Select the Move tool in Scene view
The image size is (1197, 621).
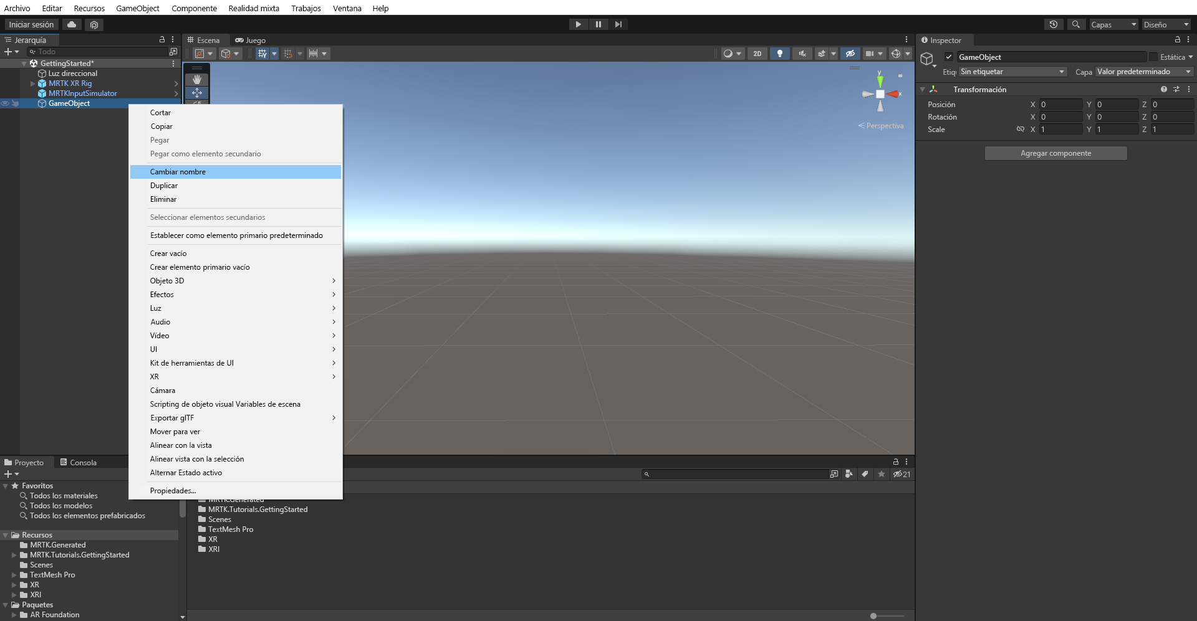click(x=197, y=93)
